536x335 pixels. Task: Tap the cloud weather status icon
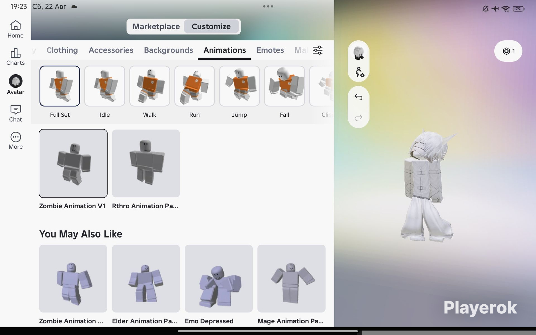[x=74, y=6]
